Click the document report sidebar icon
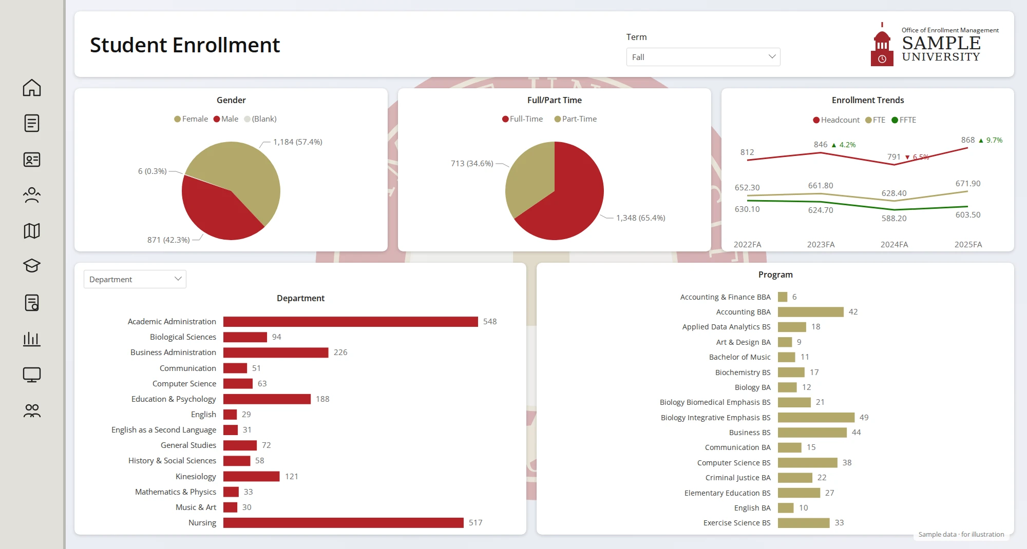This screenshot has height=549, width=1027. click(32, 123)
